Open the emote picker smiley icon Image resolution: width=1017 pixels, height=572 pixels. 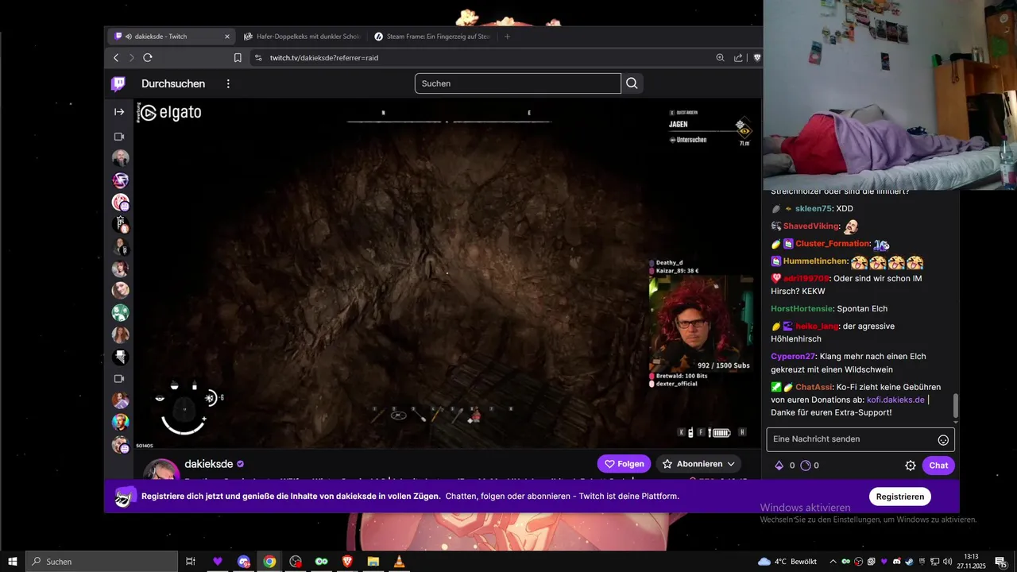click(943, 440)
